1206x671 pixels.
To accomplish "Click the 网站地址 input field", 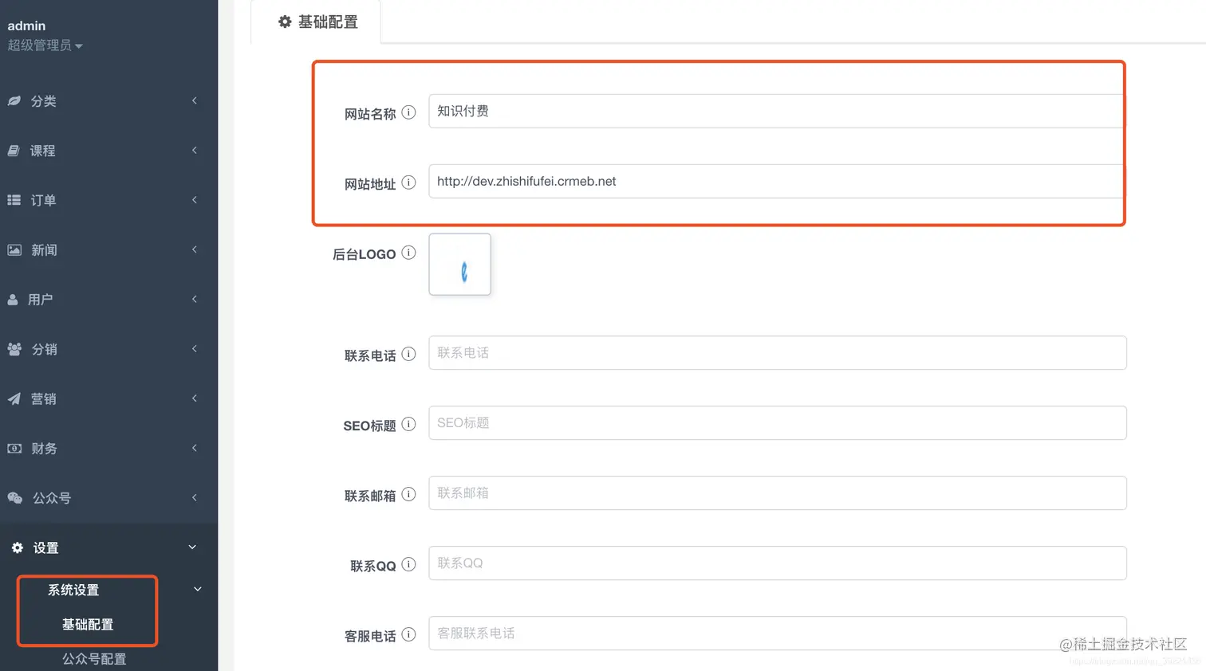I will coord(776,181).
